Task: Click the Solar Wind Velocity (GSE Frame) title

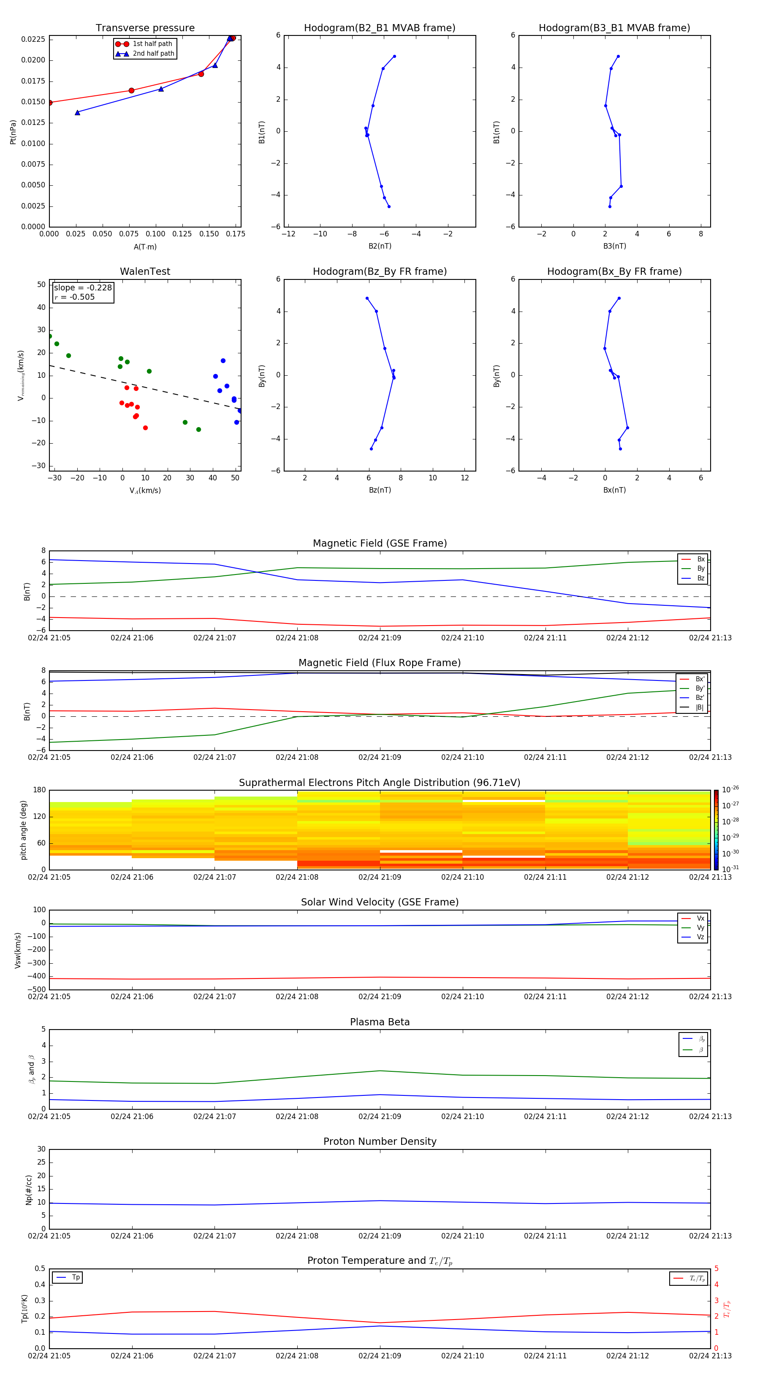Action: (380, 902)
